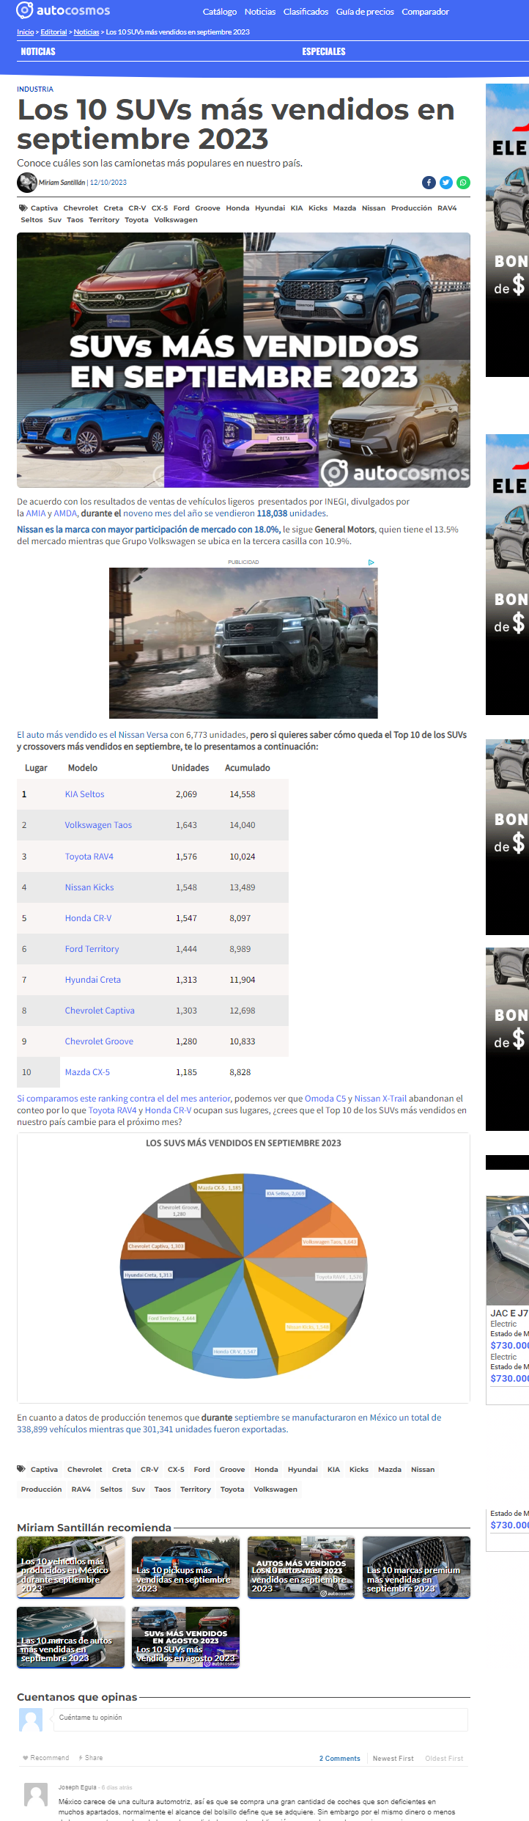Screen dimensions: 529x1821
Task: Open Clasificados in the top menu
Action: [306, 12]
